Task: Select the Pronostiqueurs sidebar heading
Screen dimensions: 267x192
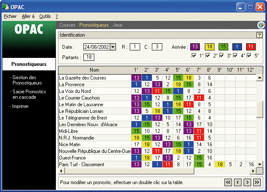Action: coord(29,64)
